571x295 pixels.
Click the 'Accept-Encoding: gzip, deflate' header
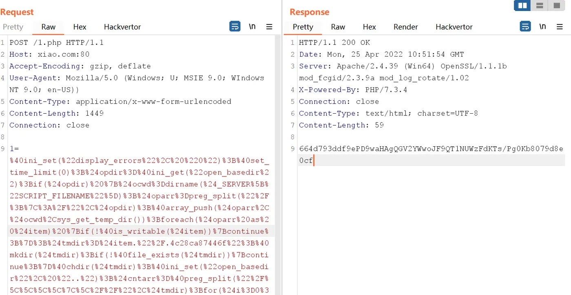click(x=80, y=66)
